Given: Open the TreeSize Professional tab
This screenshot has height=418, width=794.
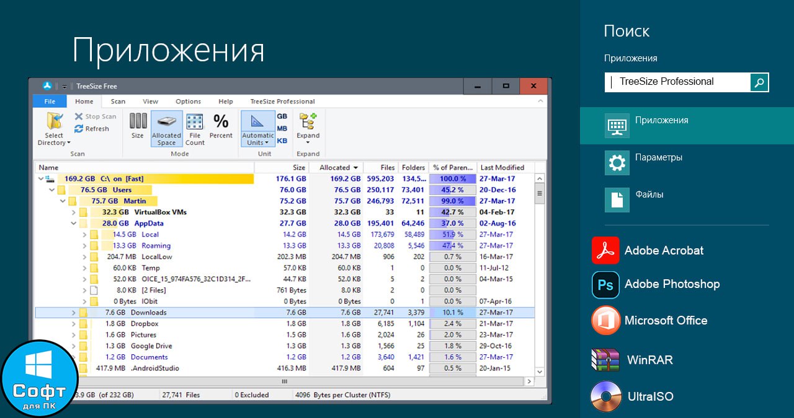Looking at the screenshot, I should [x=282, y=102].
